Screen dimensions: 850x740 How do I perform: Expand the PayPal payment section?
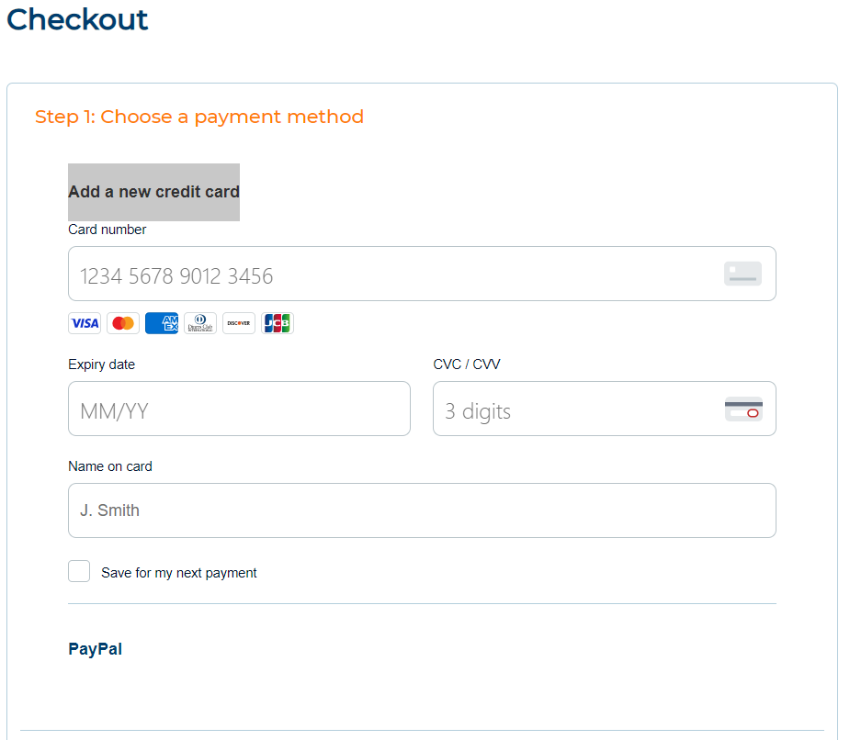tap(95, 648)
